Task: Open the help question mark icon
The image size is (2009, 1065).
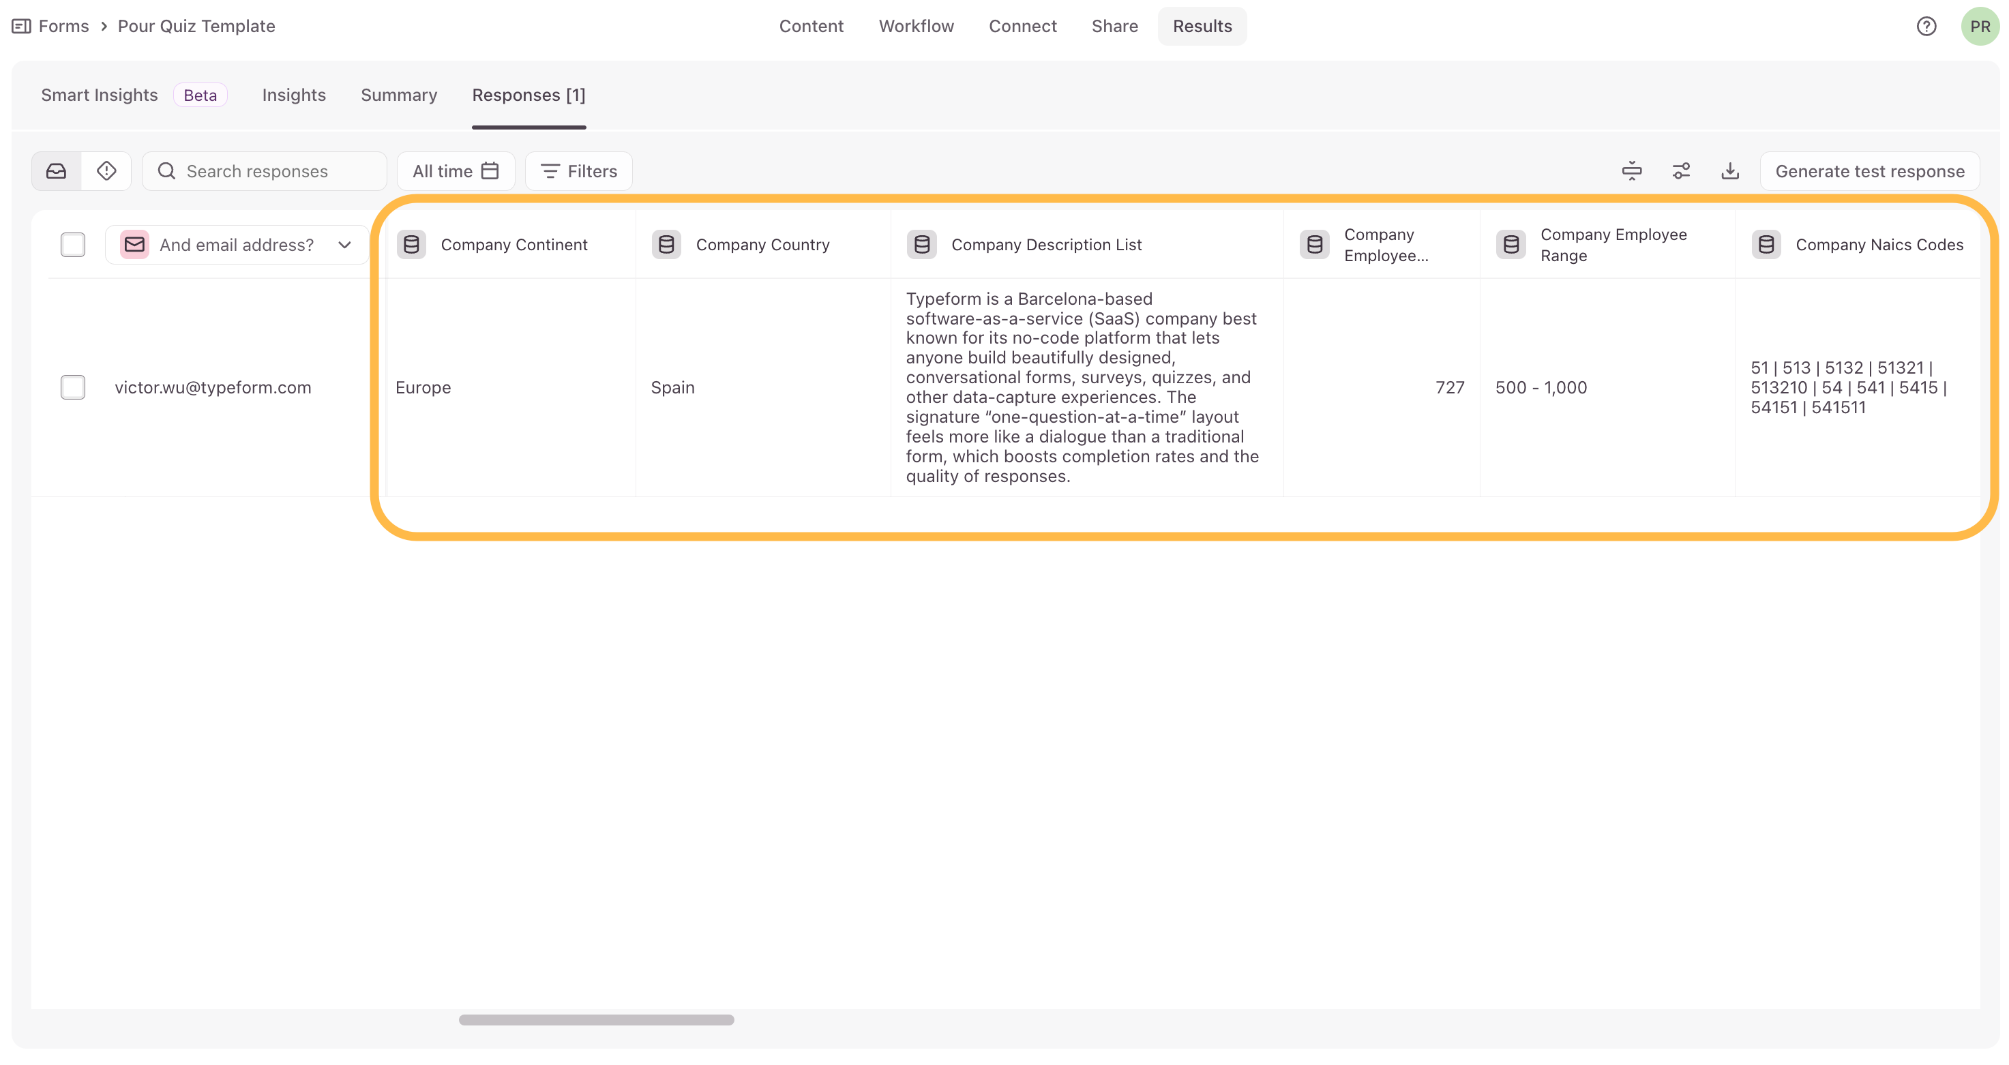Action: 1926,27
